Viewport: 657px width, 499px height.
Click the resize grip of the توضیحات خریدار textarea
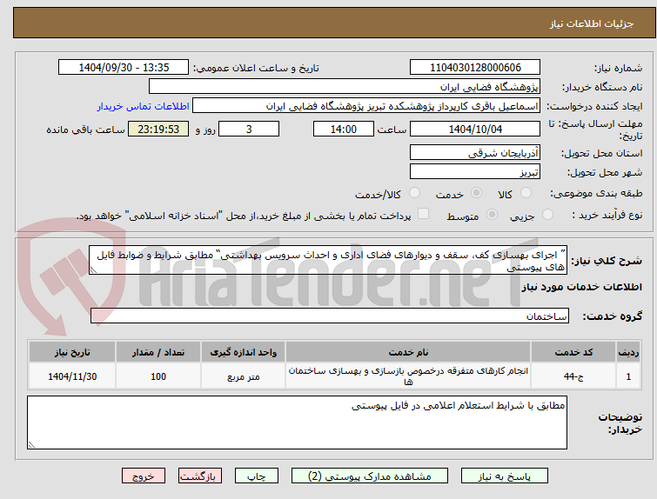31,445
